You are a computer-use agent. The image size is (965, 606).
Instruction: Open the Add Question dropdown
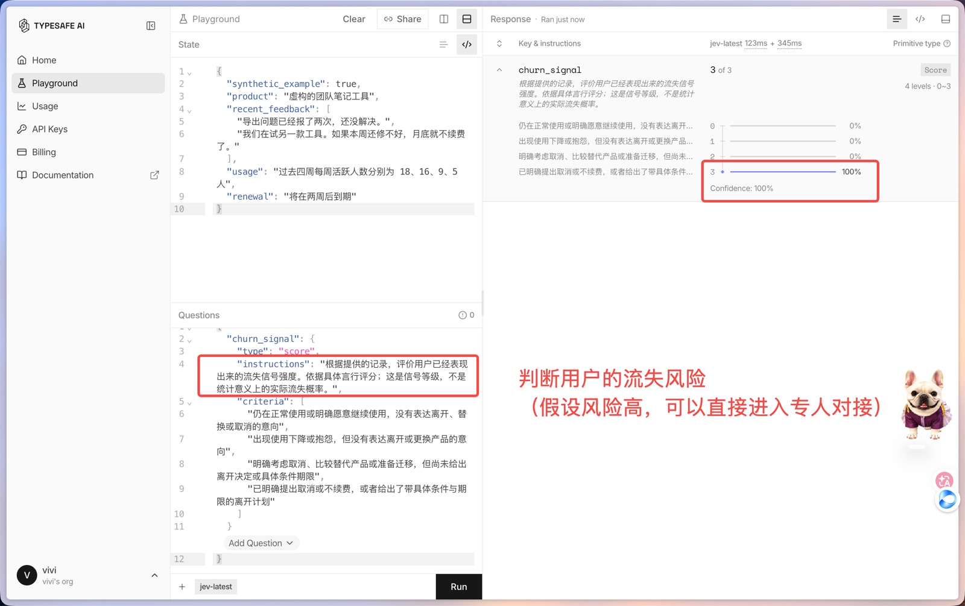click(x=261, y=543)
